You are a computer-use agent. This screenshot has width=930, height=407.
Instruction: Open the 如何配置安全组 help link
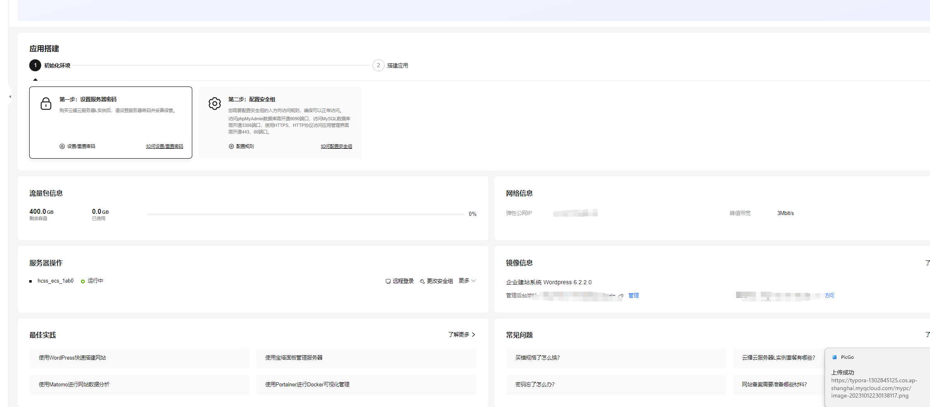pyautogui.click(x=336, y=146)
